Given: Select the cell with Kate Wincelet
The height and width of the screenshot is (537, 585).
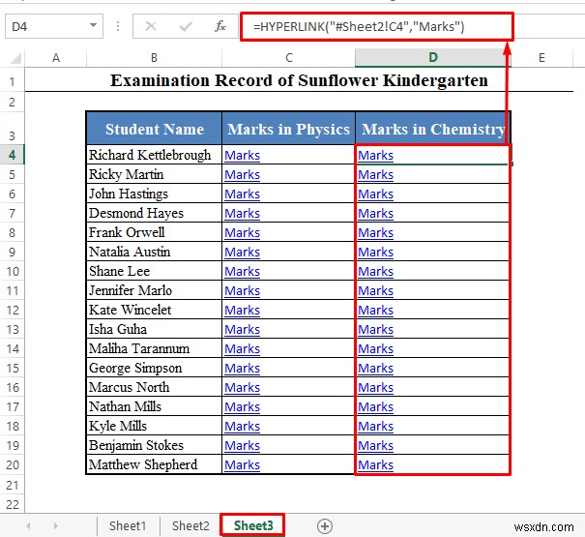Looking at the screenshot, I should click(x=154, y=310).
